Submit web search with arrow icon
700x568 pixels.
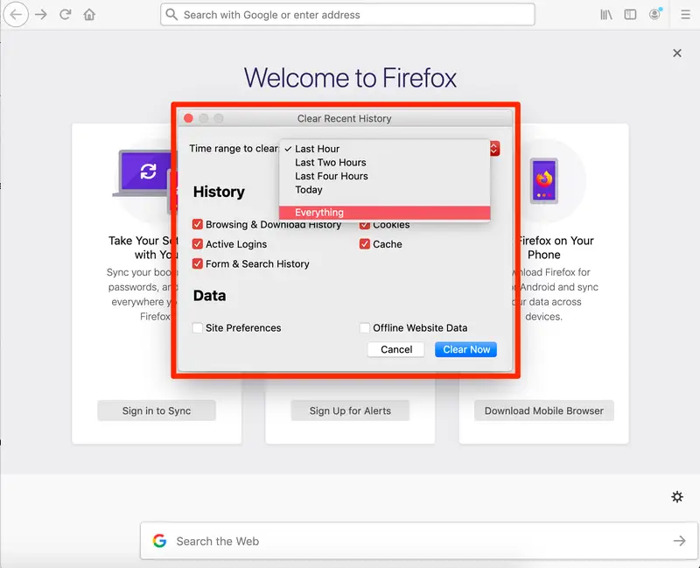(680, 541)
